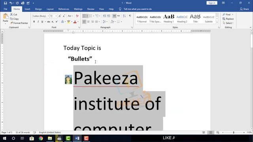The width and height of the screenshot is (253, 142).
Task: Switch to the Layout tab
Action: pyautogui.click(x=50, y=9)
